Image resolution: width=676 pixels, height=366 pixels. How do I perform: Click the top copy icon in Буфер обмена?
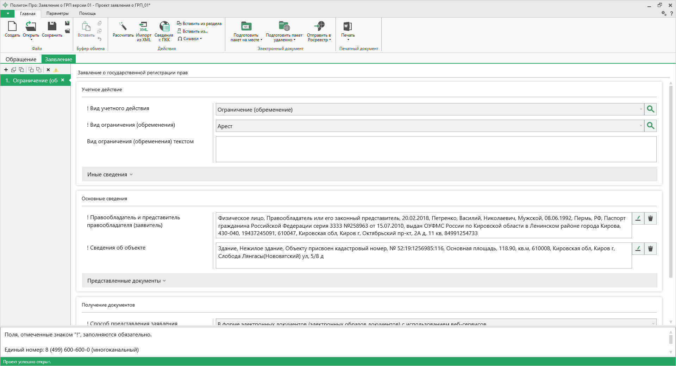100,23
